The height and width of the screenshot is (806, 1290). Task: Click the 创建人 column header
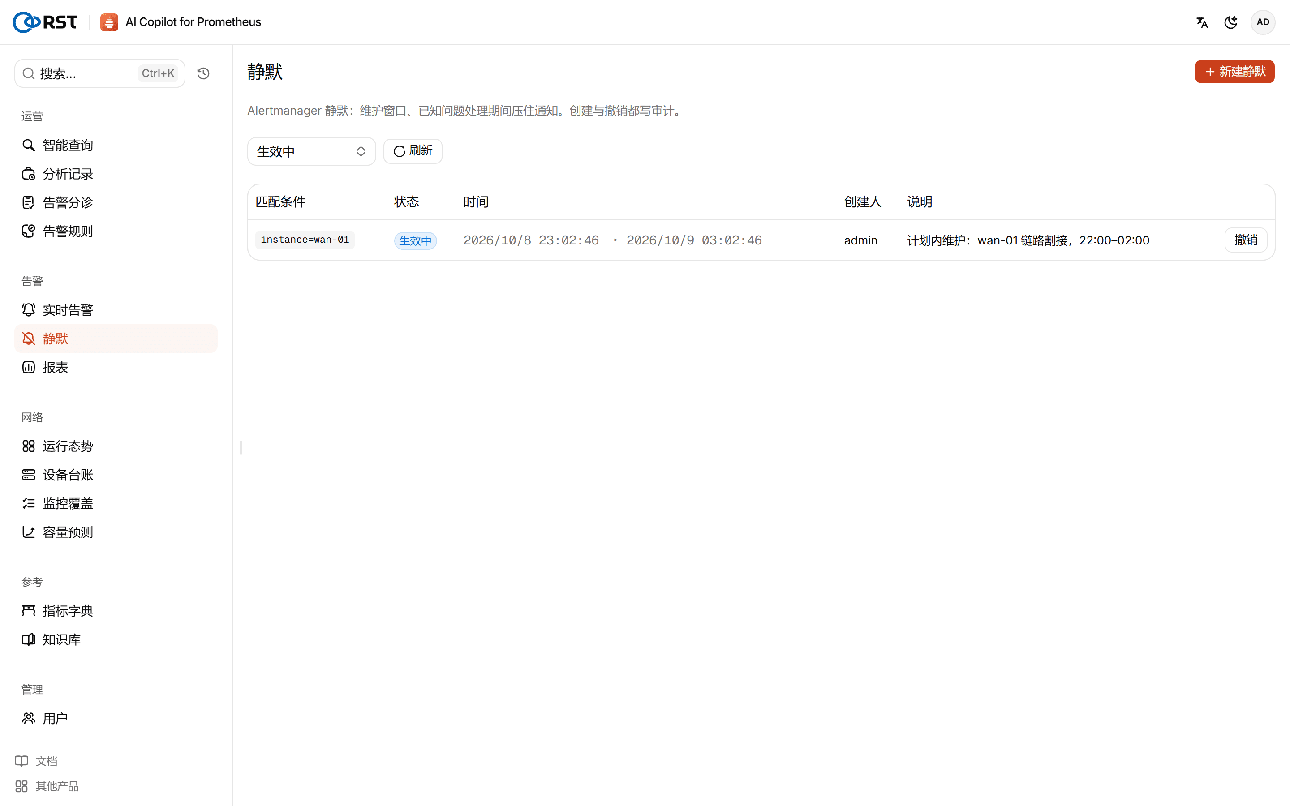click(x=863, y=201)
